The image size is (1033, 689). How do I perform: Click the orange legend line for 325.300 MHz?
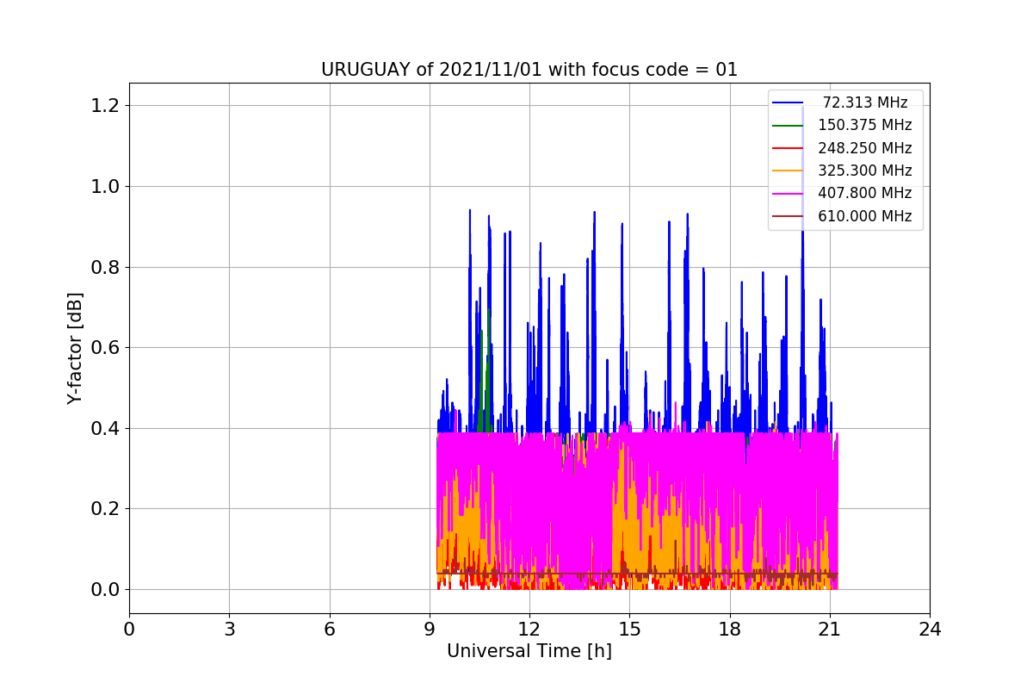788,171
